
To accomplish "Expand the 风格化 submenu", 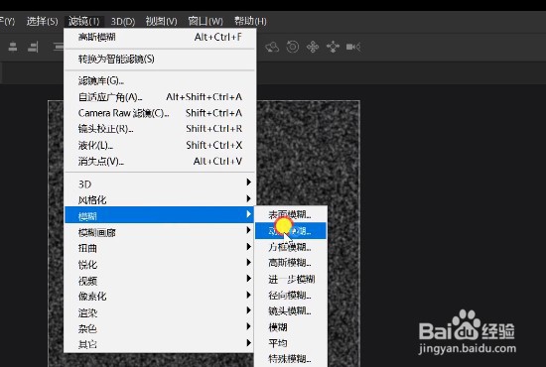I will pyautogui.click(x=160, y=199).
